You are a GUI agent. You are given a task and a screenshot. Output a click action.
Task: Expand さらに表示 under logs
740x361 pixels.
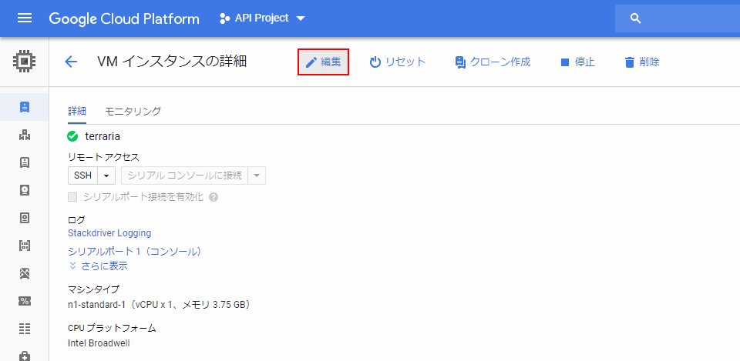click(x=98, y=266)
